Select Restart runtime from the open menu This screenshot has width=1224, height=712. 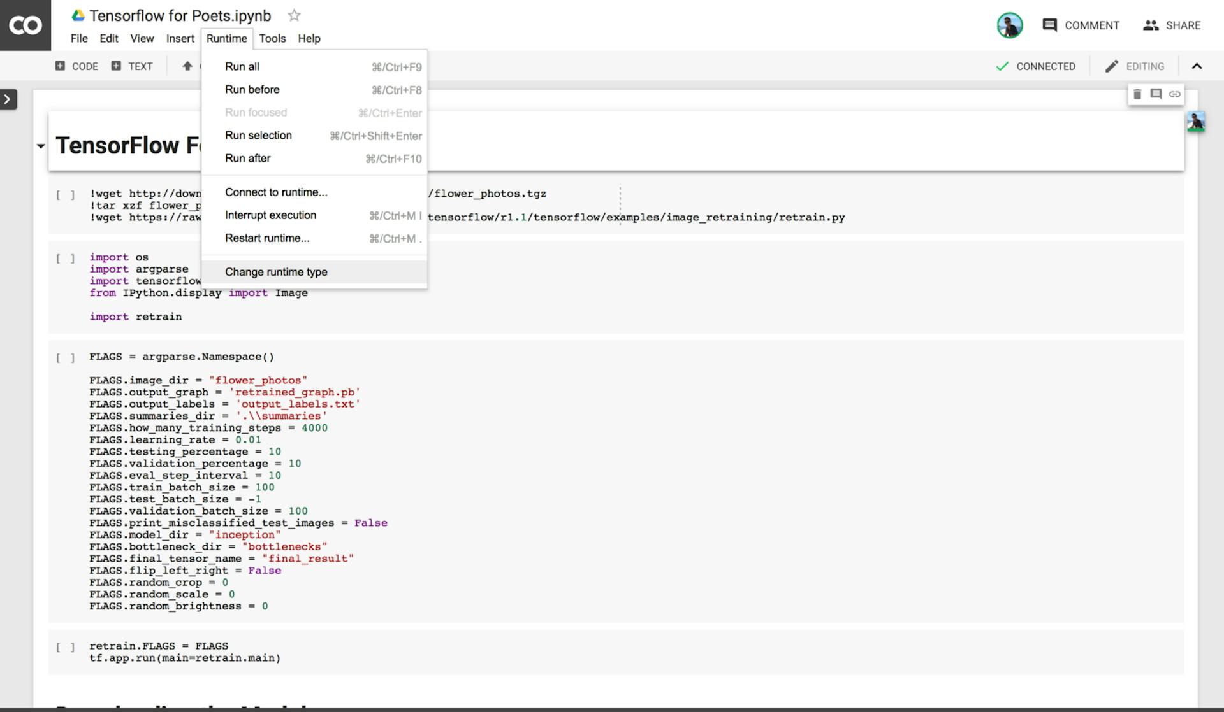point(267,238)
